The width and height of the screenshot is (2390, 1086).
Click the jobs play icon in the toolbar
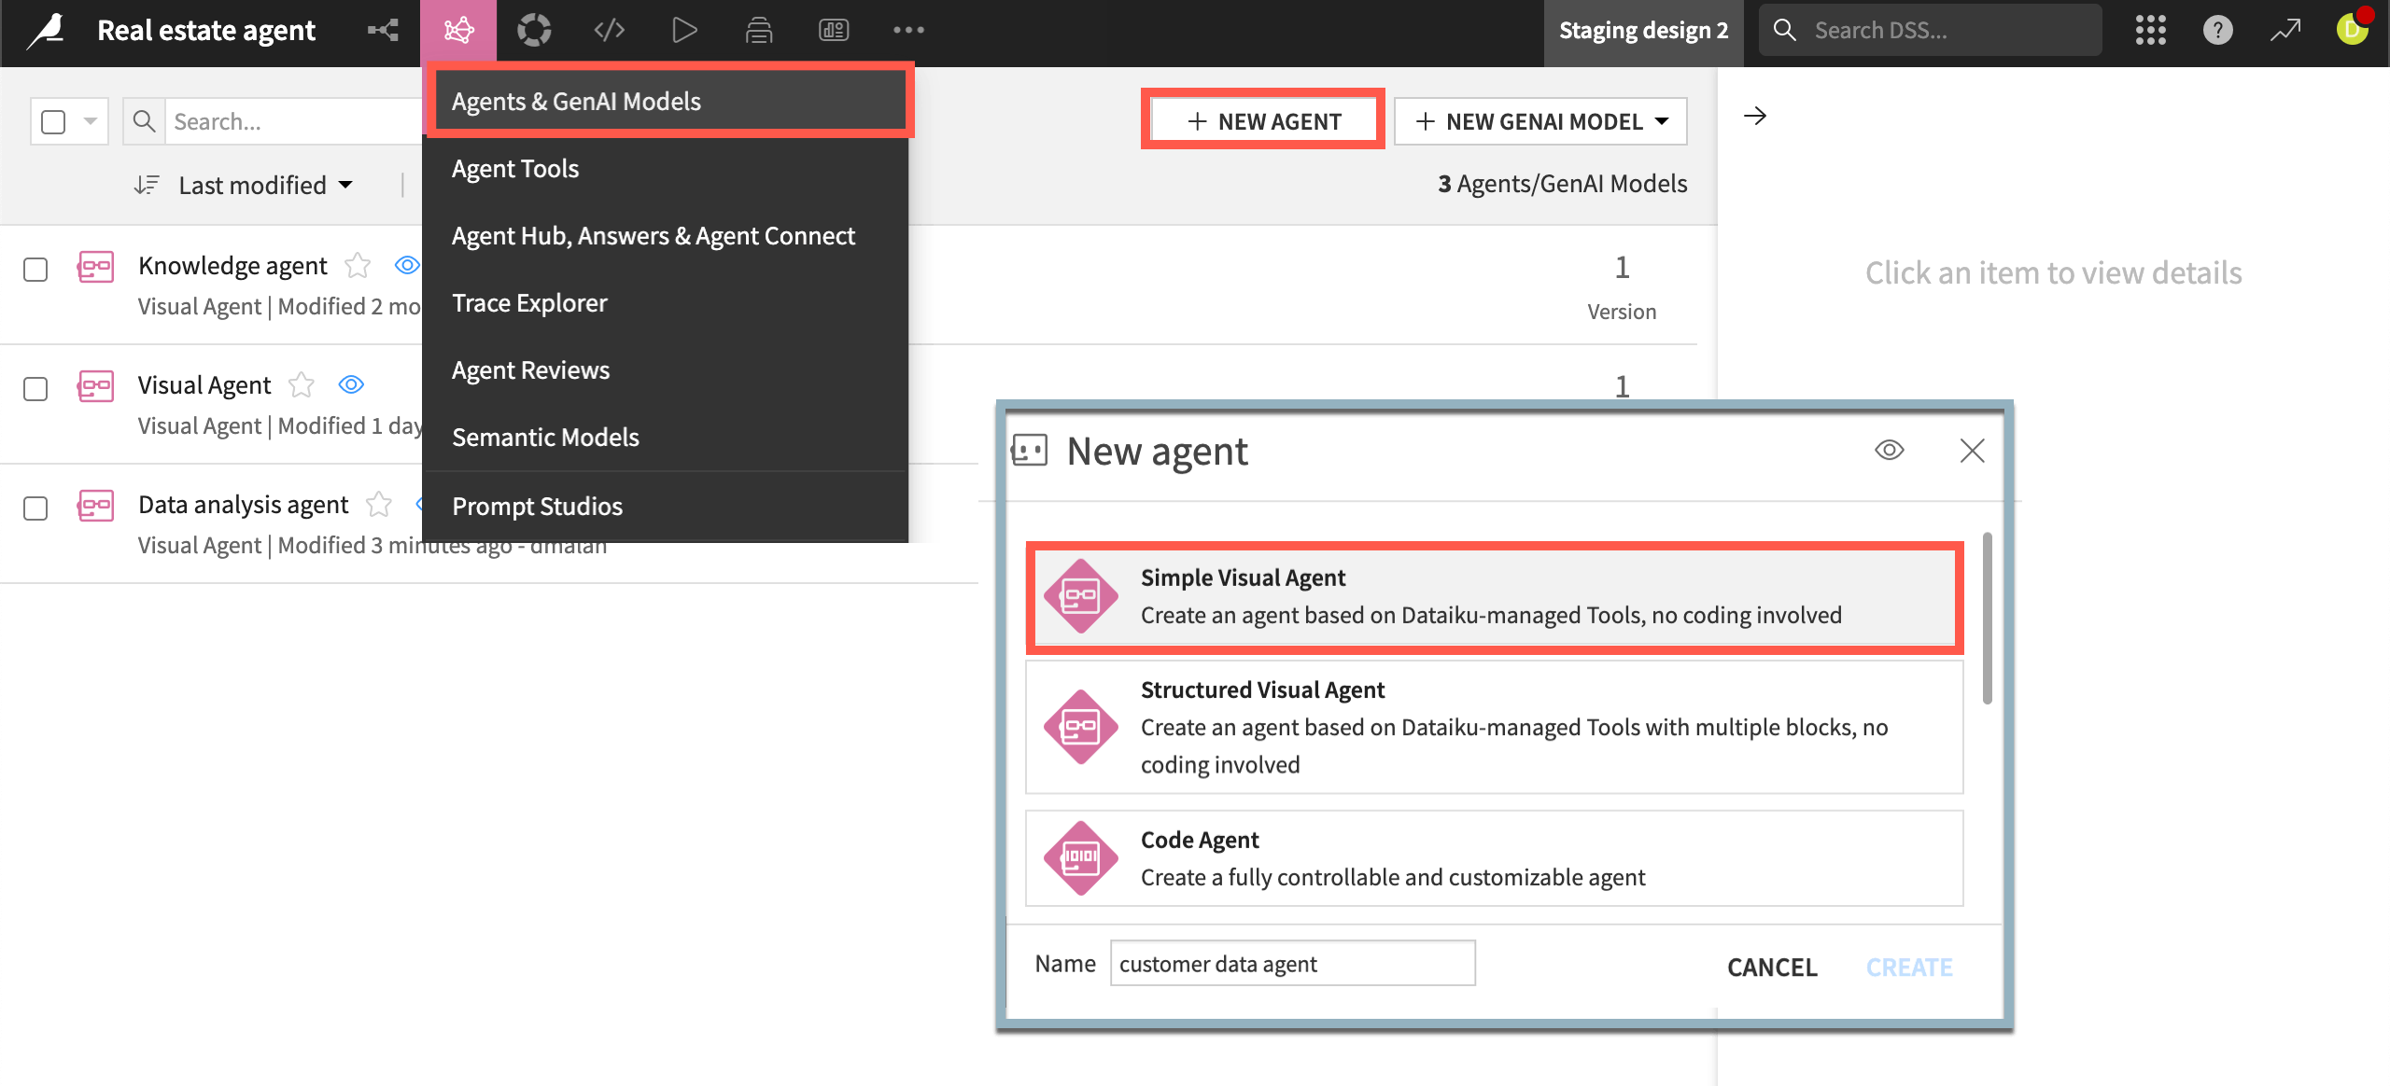[684, 29]
